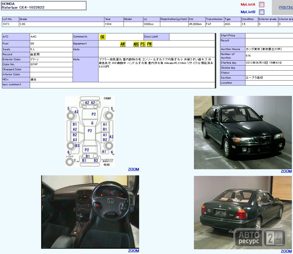This screenshot has height=254, width=293.
Task: Tick the MyListA checkbox
Action: [262, 4]
